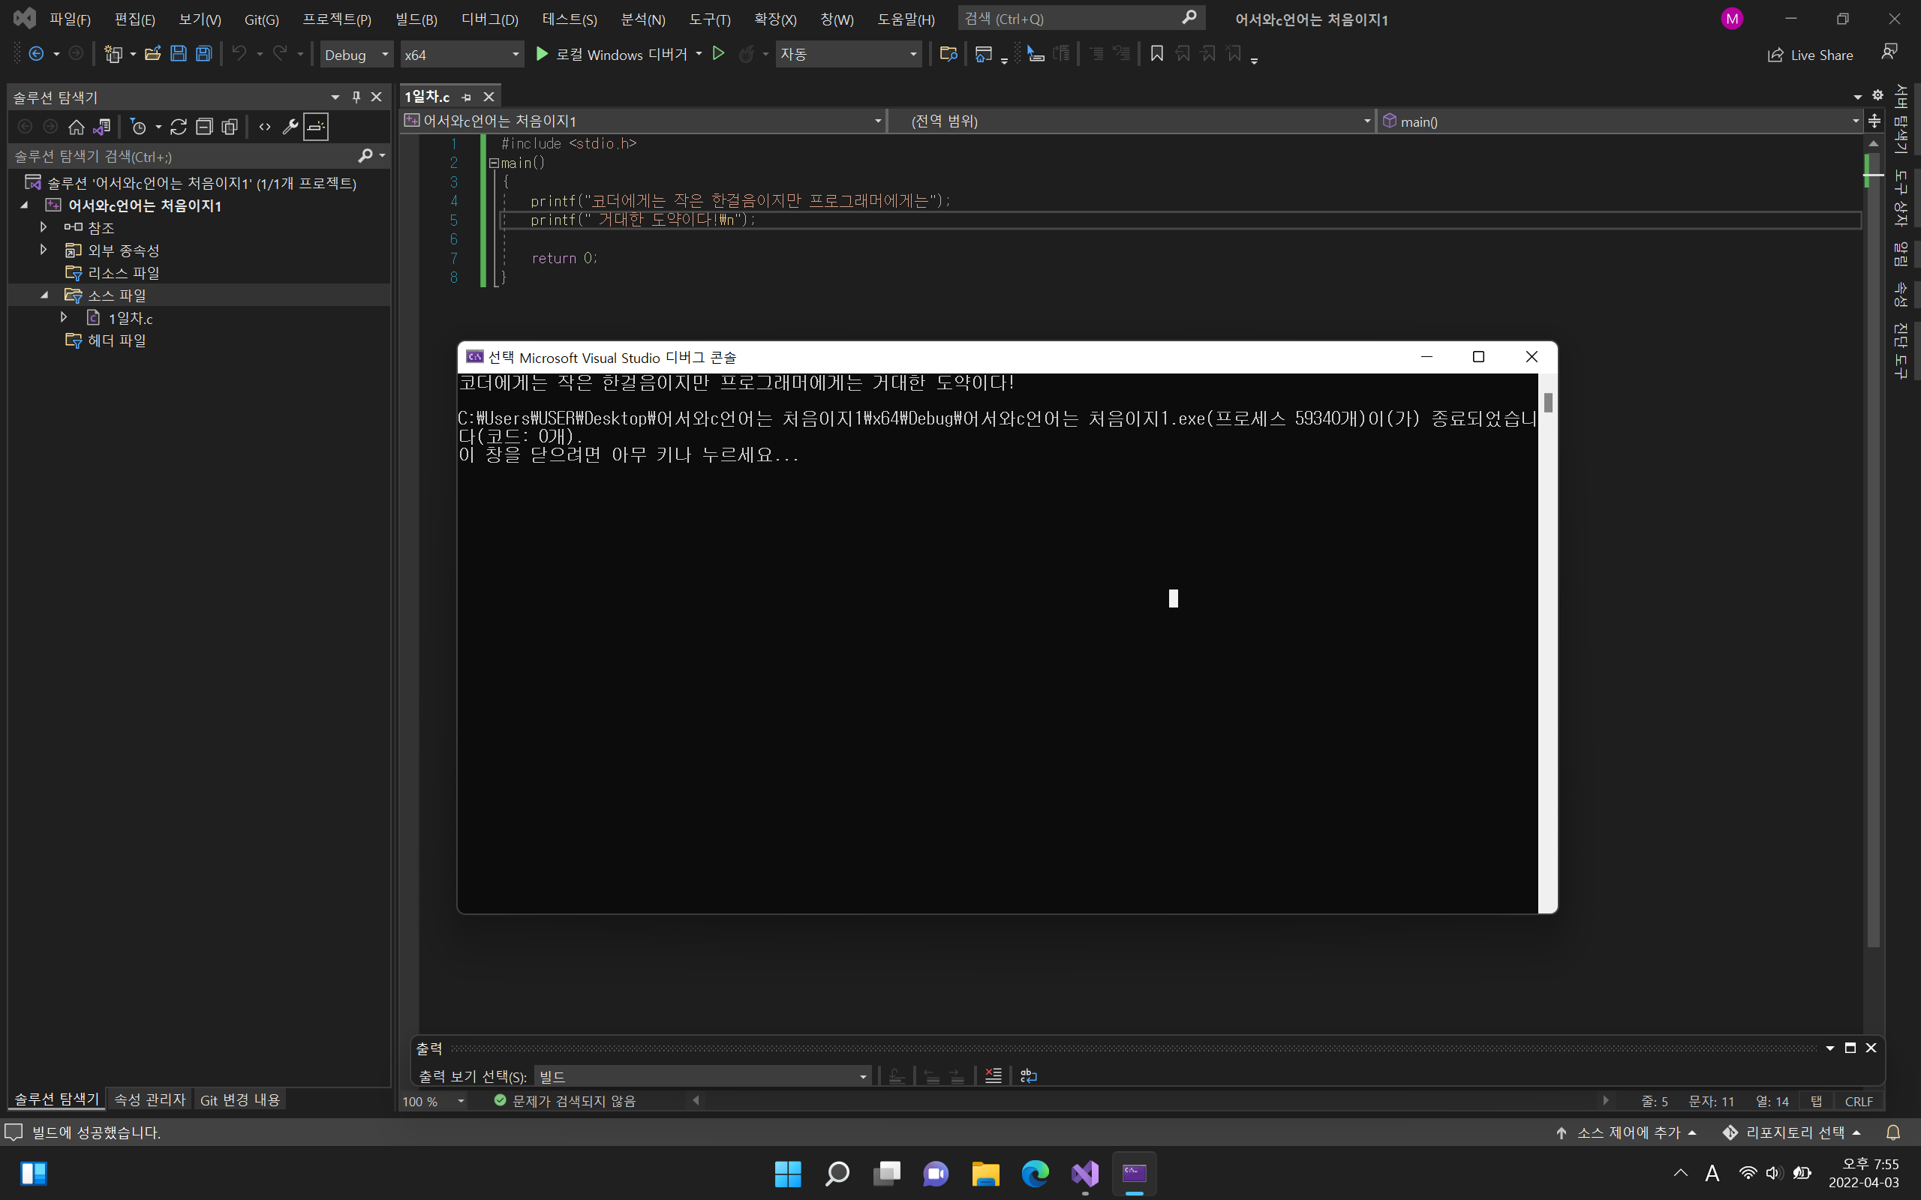
Task: Click 로컬 Windows 디버거 start button
Action: coord(612,54)
